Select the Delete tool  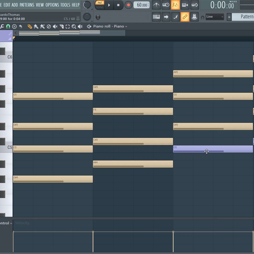pos(49,26)
